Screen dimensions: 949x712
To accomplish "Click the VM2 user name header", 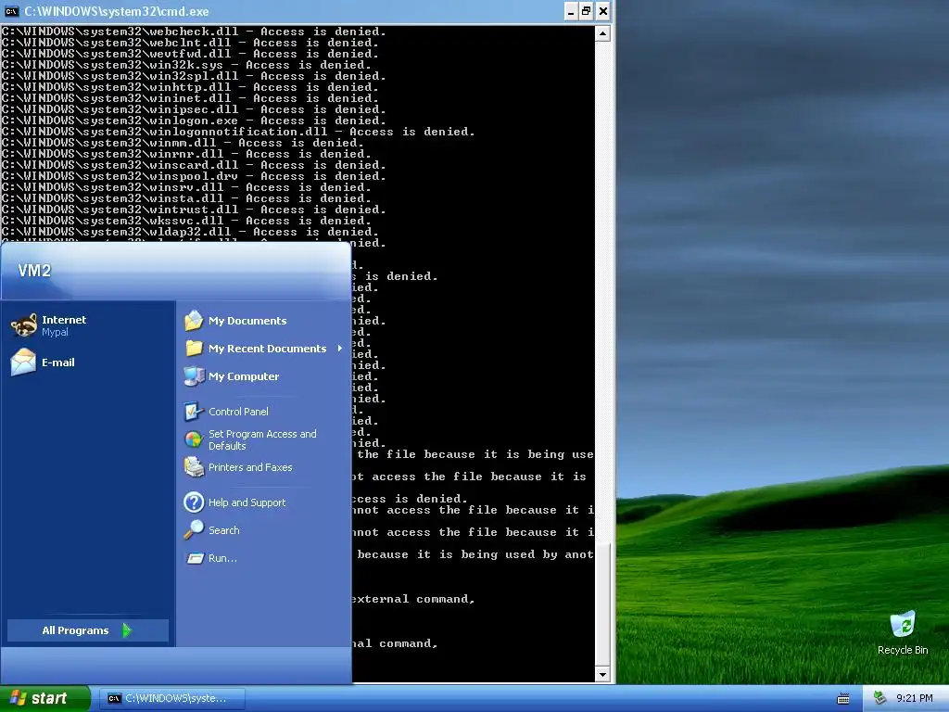I will click(34, 271).
